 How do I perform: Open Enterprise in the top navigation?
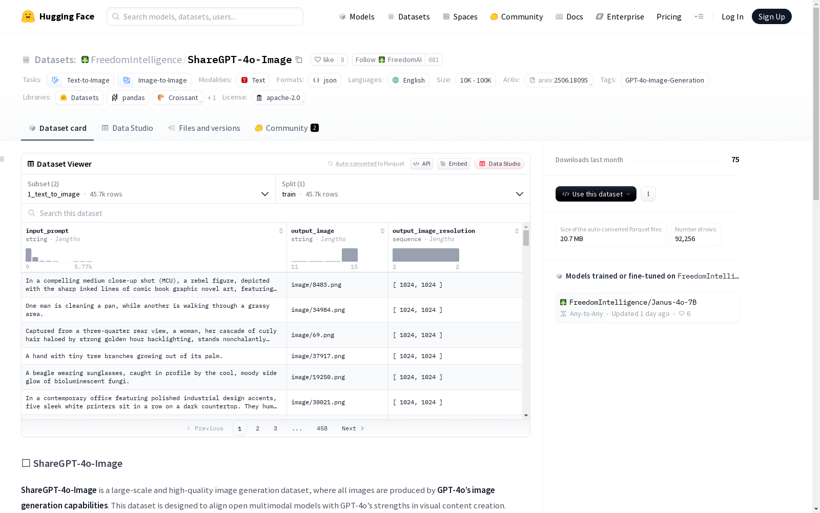pyautogui.click(x=620, y=16)
